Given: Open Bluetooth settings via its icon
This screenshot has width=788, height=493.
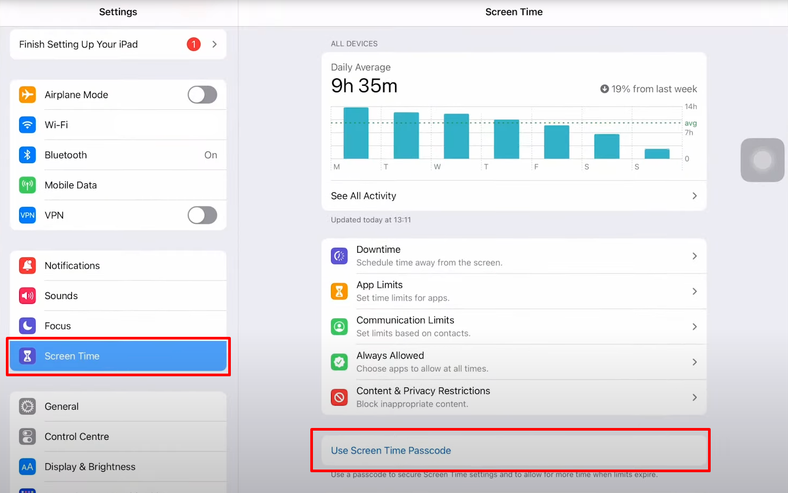Looking at the screenshot, I should (27, 155).
